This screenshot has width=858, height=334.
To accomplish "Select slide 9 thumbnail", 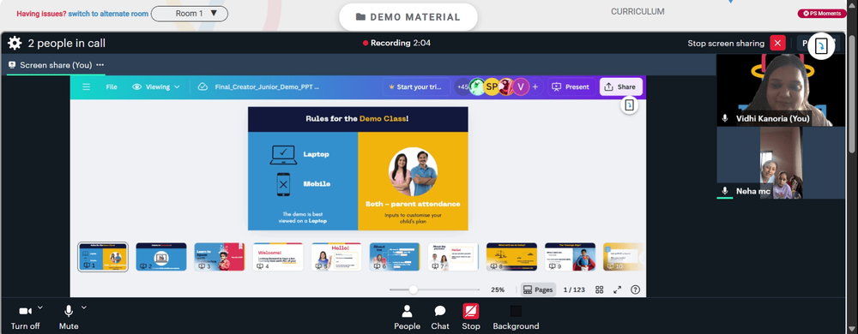I will pos(570,257).
